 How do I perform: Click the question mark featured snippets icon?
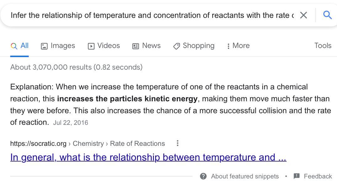(203, 176)
